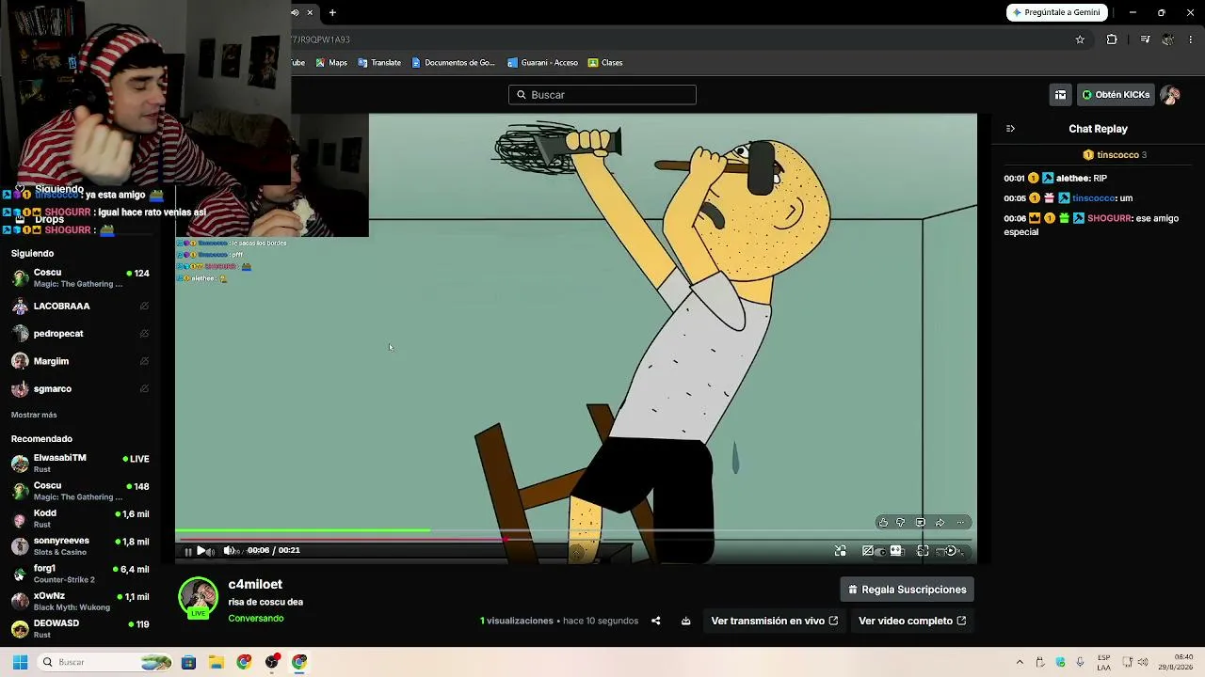Open Ver transmisión en vivo link
This screenshot has width=1205, height=677.
[774, 621]
